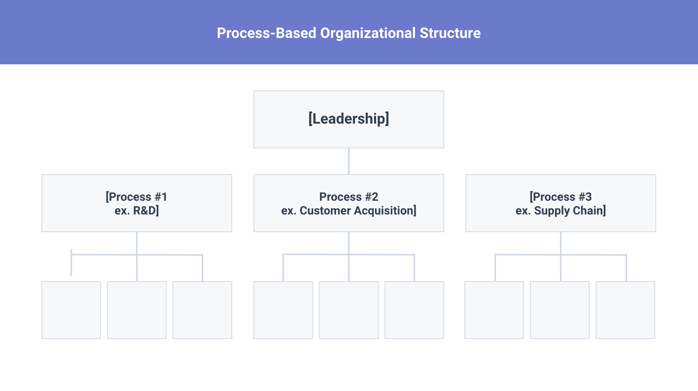Click the left empty box under Process #2
The height and width of the screenshot is (391, 698).
pyautogui.click(x=283, y=310)
